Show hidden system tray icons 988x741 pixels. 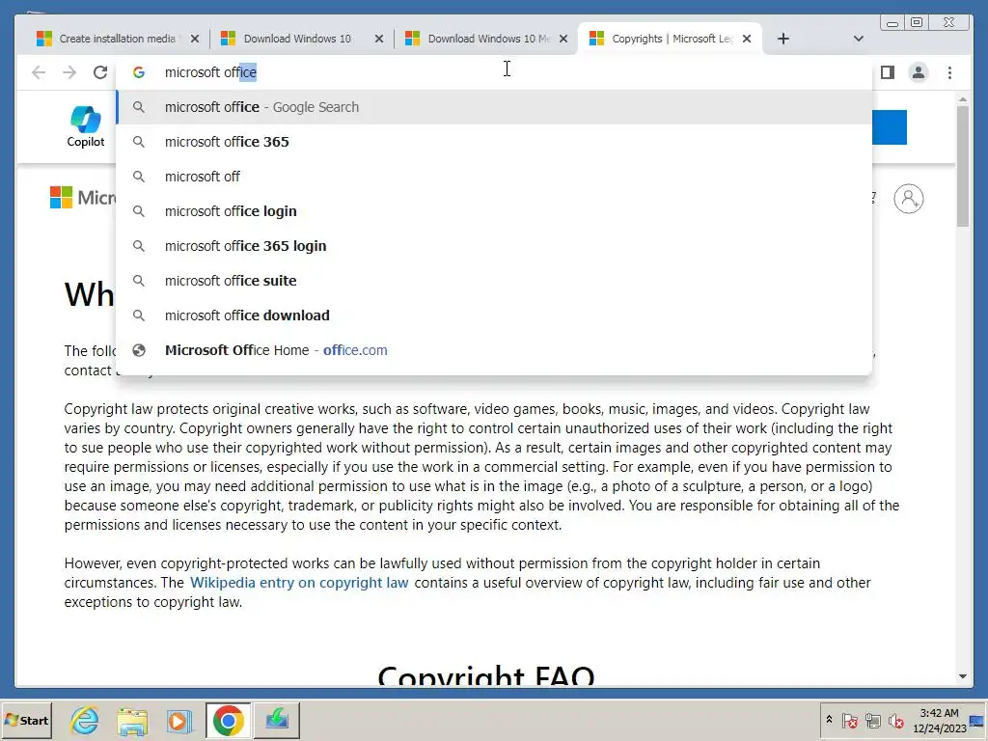[x=829, y=720]
